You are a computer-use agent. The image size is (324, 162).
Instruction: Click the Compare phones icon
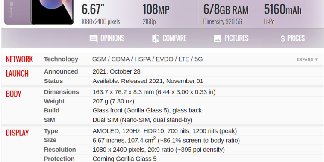pyautogui.click(x=156, y=38)
